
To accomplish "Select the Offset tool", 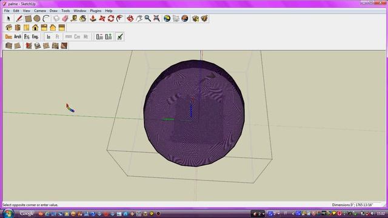I will pyautogui.click(x=120, y=19).
